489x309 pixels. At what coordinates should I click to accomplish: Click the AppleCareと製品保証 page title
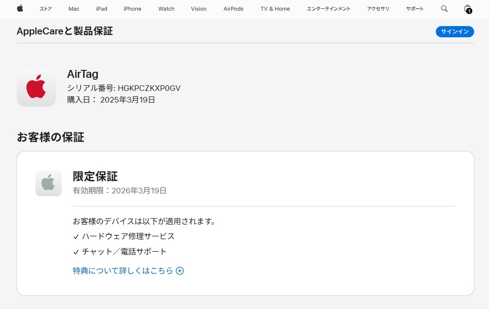click(64, 31)
